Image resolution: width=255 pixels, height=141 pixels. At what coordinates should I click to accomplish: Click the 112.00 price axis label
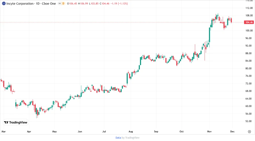(249, 8)
